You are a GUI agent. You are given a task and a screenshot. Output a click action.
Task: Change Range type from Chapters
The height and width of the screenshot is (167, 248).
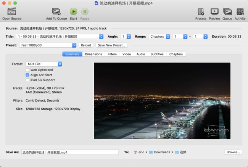click(159, 37)
